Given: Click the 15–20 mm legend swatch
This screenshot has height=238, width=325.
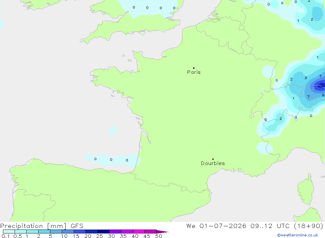Looking at the screenshot, I should pos(80,232).
